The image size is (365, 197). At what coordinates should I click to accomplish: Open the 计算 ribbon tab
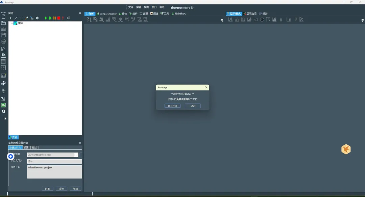click(144, 14)
